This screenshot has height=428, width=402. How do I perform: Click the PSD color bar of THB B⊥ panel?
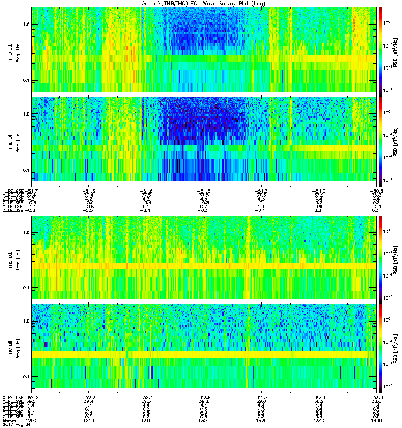pos(381,51)
